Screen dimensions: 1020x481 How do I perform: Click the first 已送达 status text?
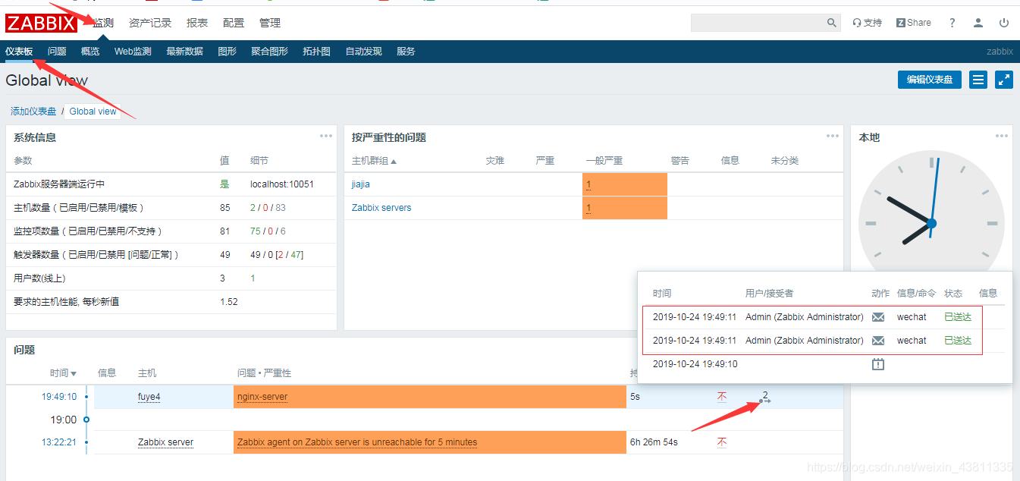(x=958, y=317)
